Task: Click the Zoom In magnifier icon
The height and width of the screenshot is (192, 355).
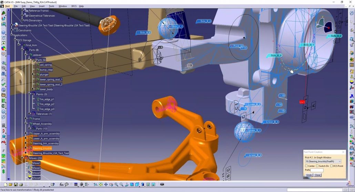Action: click(x=116, y=185)
